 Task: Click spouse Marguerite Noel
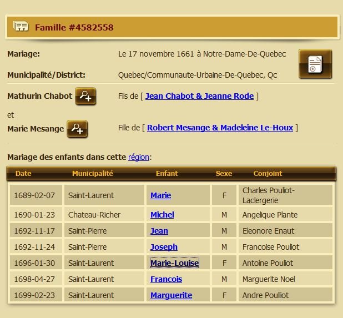point(285,279)
